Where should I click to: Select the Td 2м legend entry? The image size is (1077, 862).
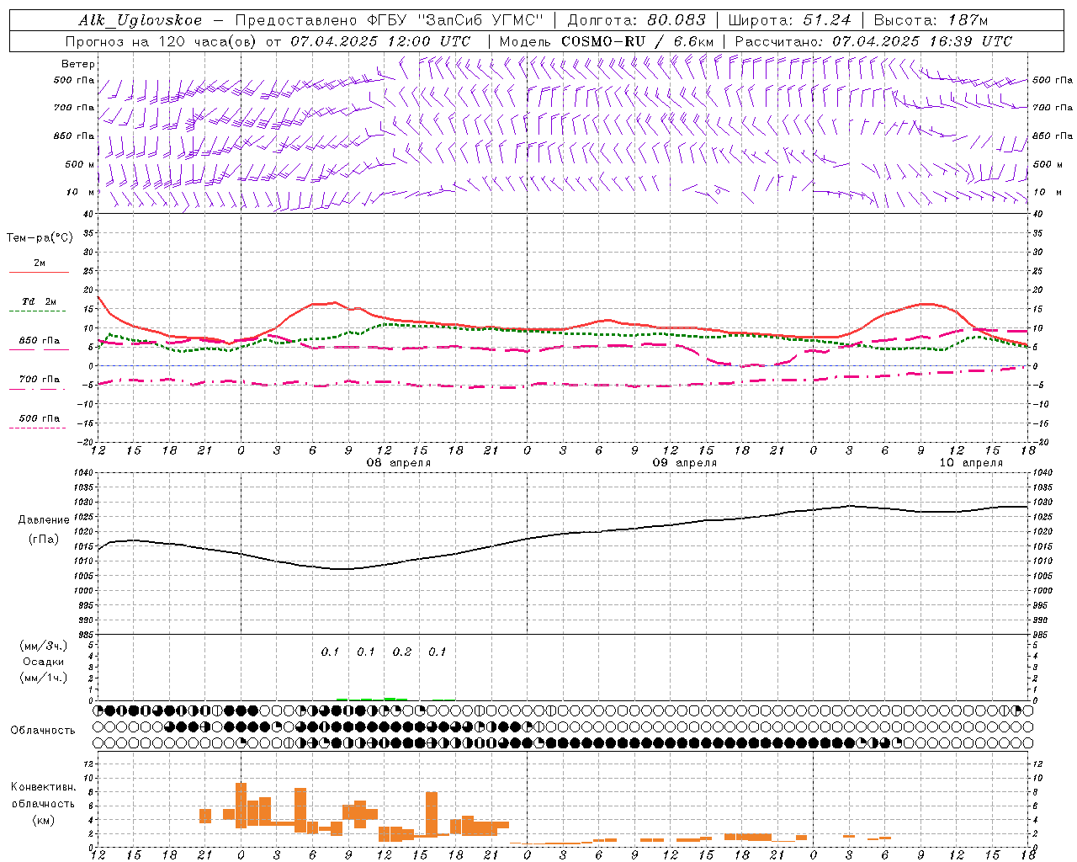(40, 301)
